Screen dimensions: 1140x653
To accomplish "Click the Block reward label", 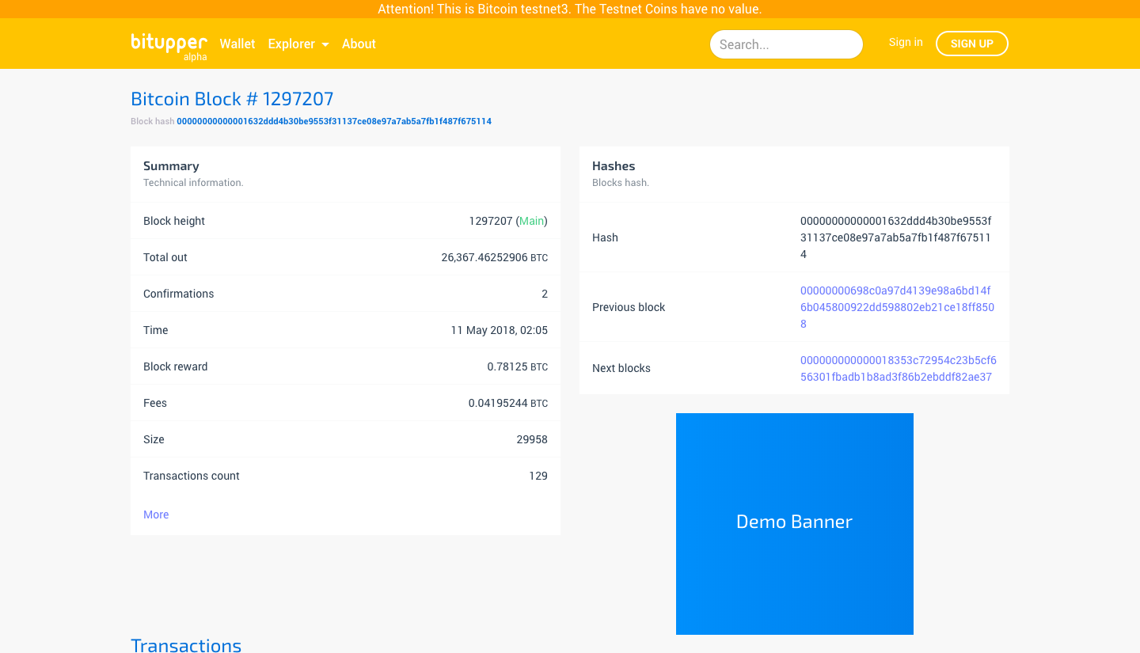I will (176, 366).
